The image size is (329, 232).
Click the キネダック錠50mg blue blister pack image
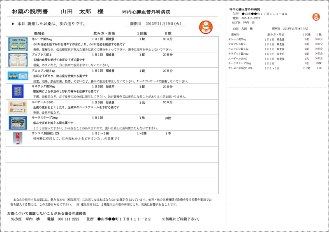point(18,91)
